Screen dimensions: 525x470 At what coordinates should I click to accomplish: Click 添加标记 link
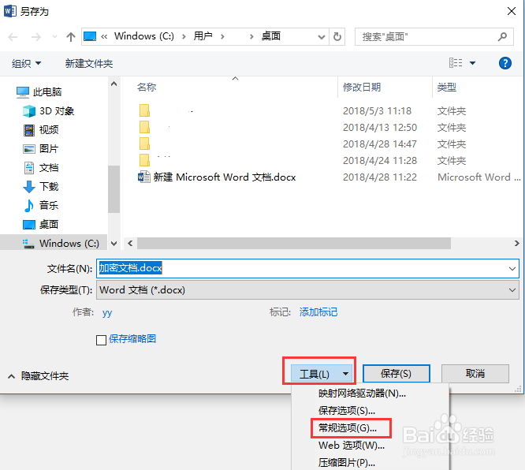coord(318,312)
